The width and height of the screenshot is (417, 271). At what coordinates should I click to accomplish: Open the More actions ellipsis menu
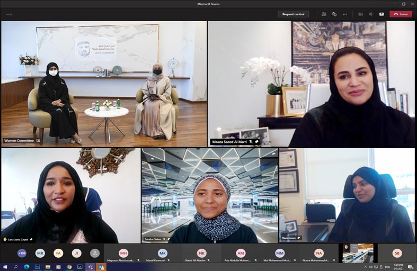pyautogui.click(x=345, y=14)
